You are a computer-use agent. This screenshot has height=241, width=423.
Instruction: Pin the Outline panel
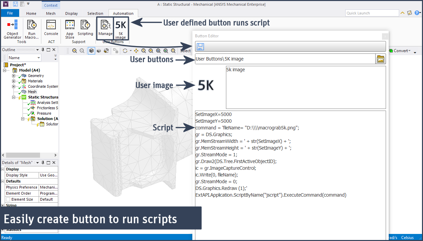[43, 50]
